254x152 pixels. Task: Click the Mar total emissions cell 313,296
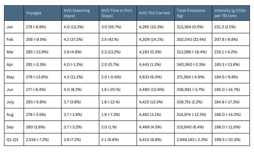tap(191, 52)
